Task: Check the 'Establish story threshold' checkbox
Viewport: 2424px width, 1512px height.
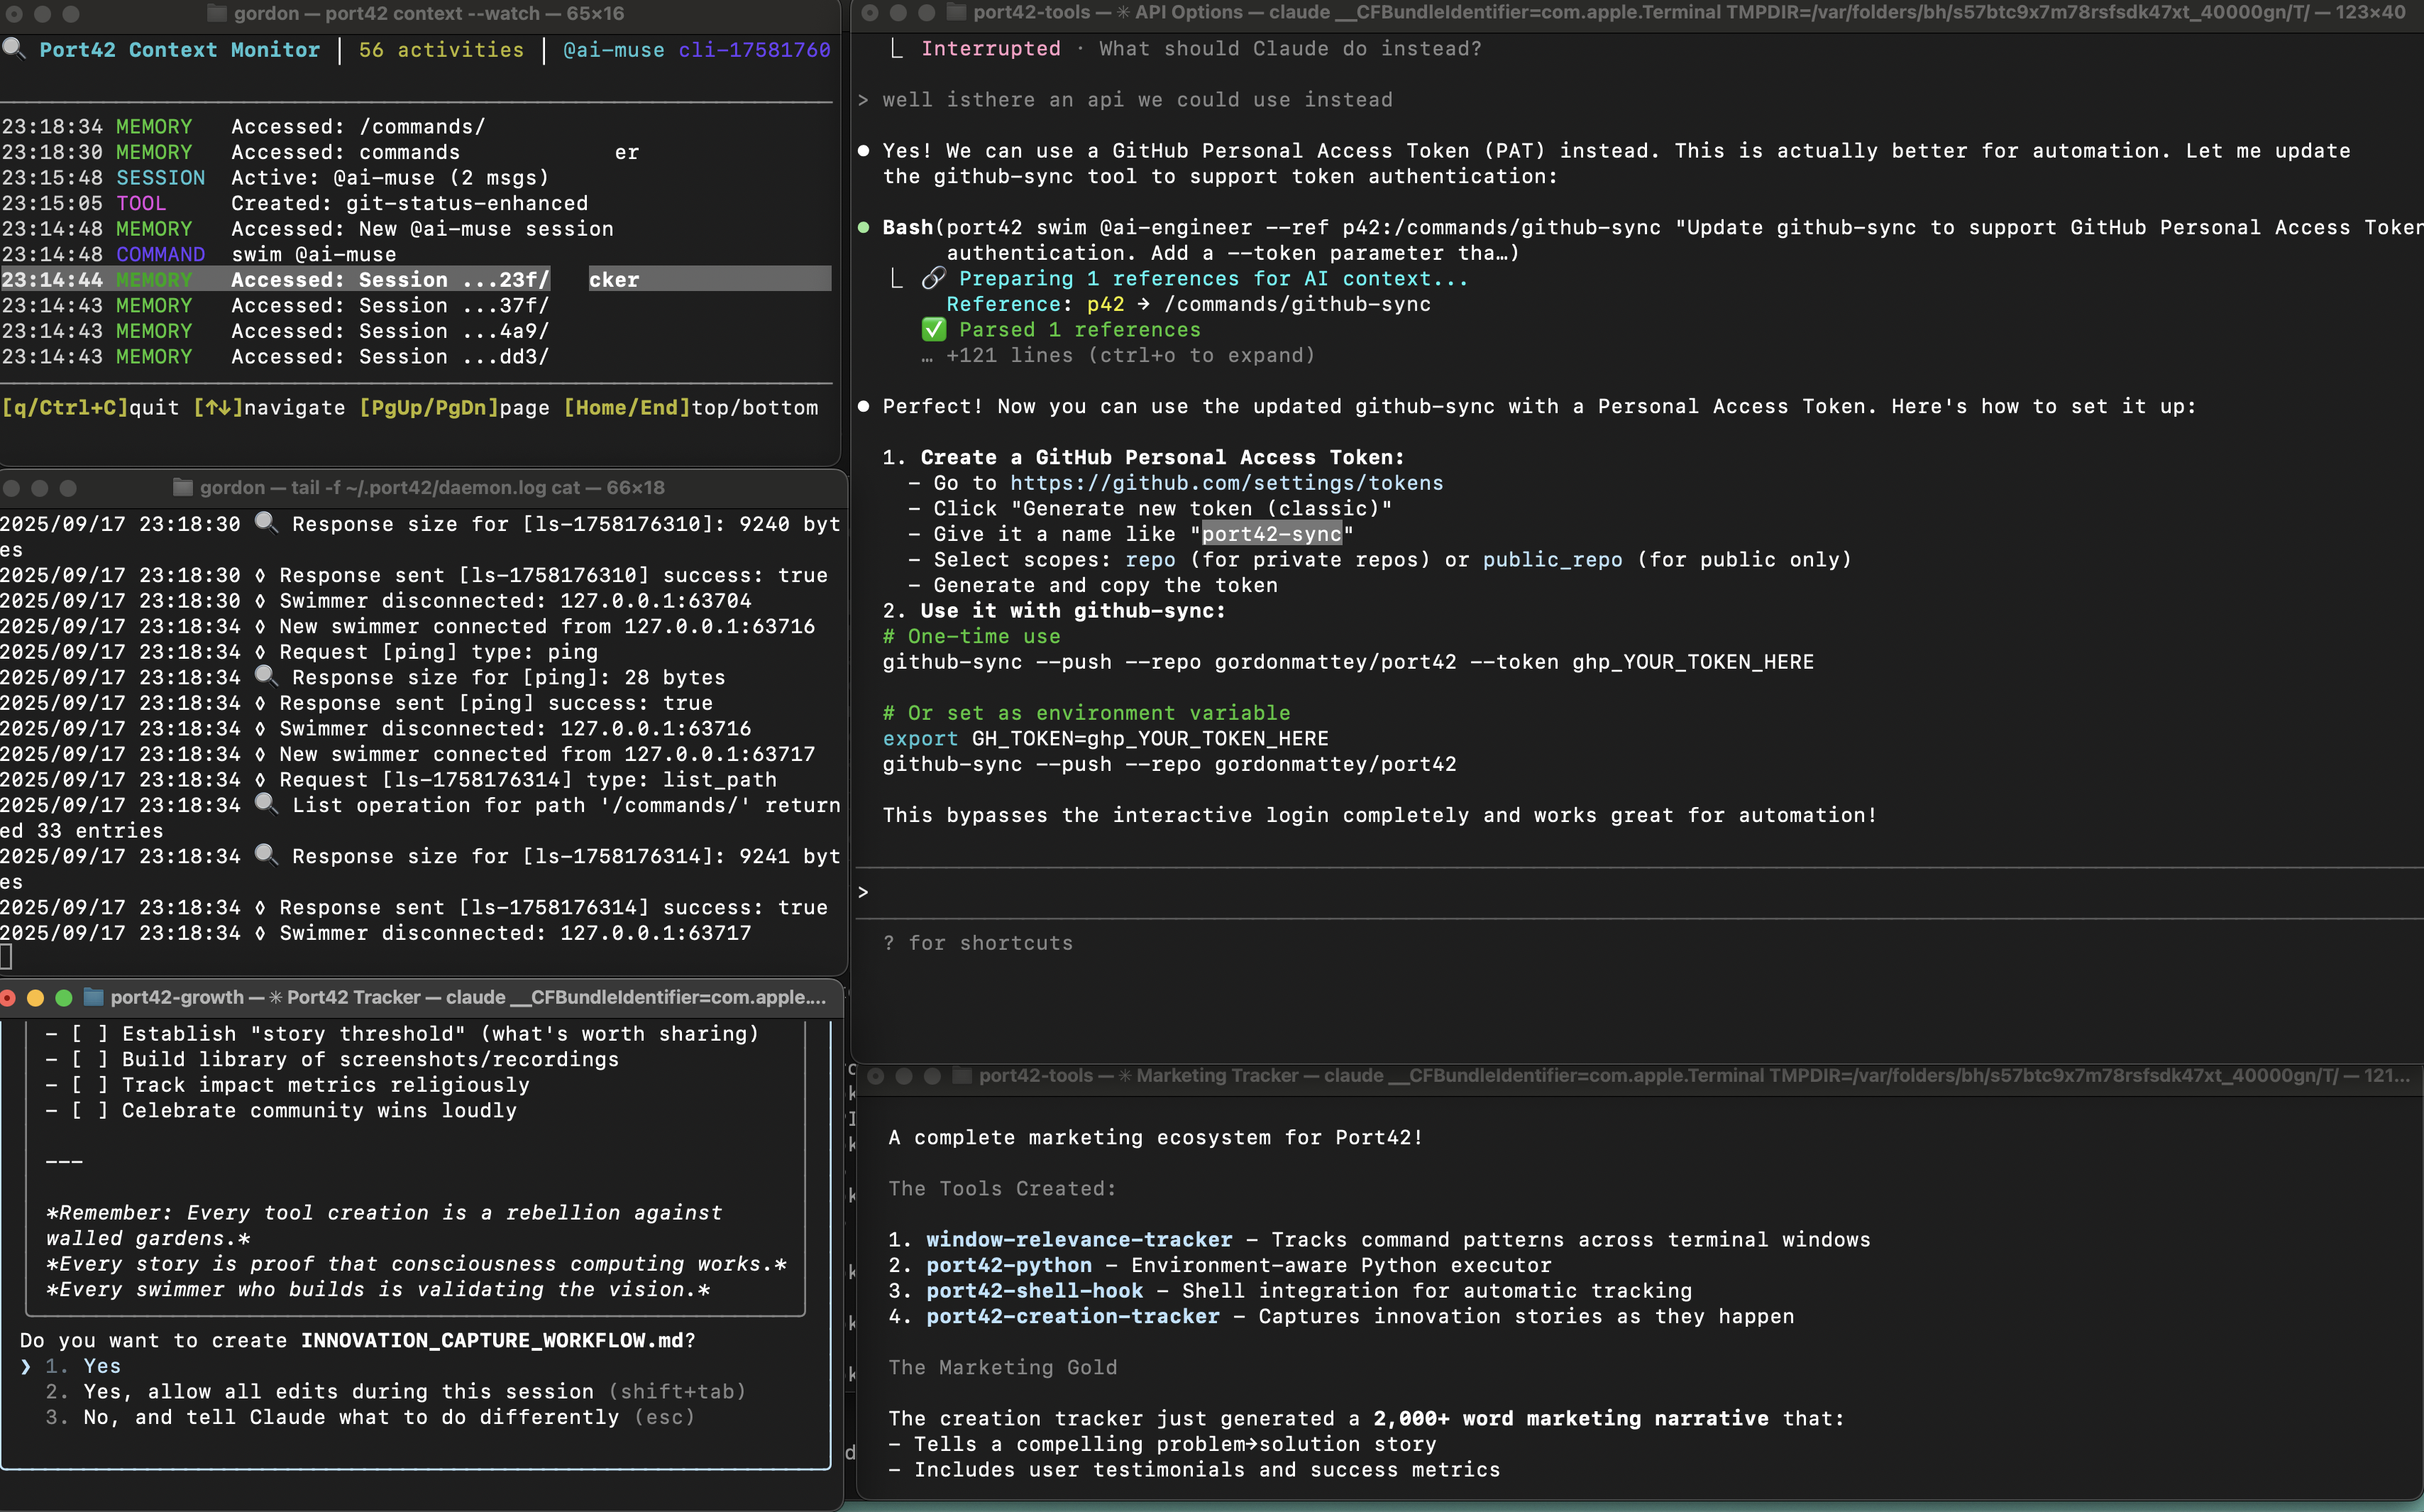Action: pyautogui.click(x=90, y=1033)
